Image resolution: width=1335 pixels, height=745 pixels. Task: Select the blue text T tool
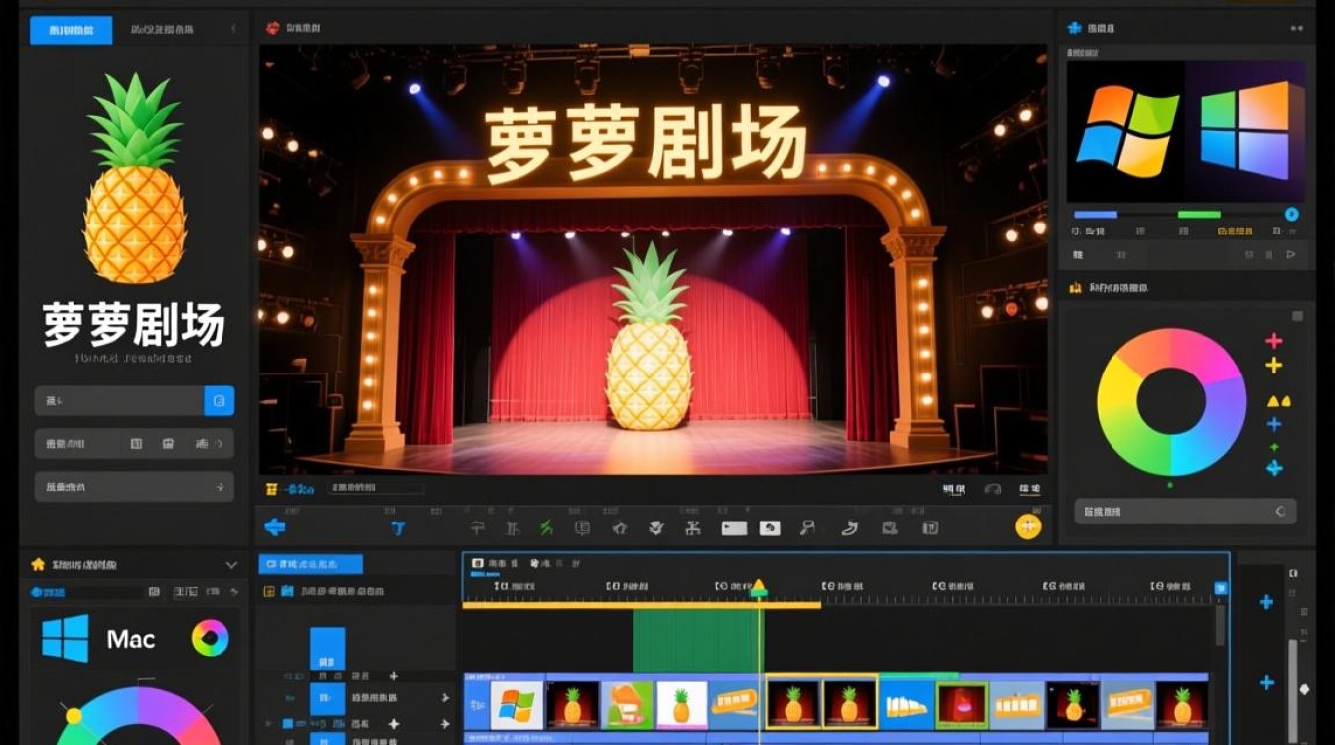pyautogui.click(x=399, y=528)
